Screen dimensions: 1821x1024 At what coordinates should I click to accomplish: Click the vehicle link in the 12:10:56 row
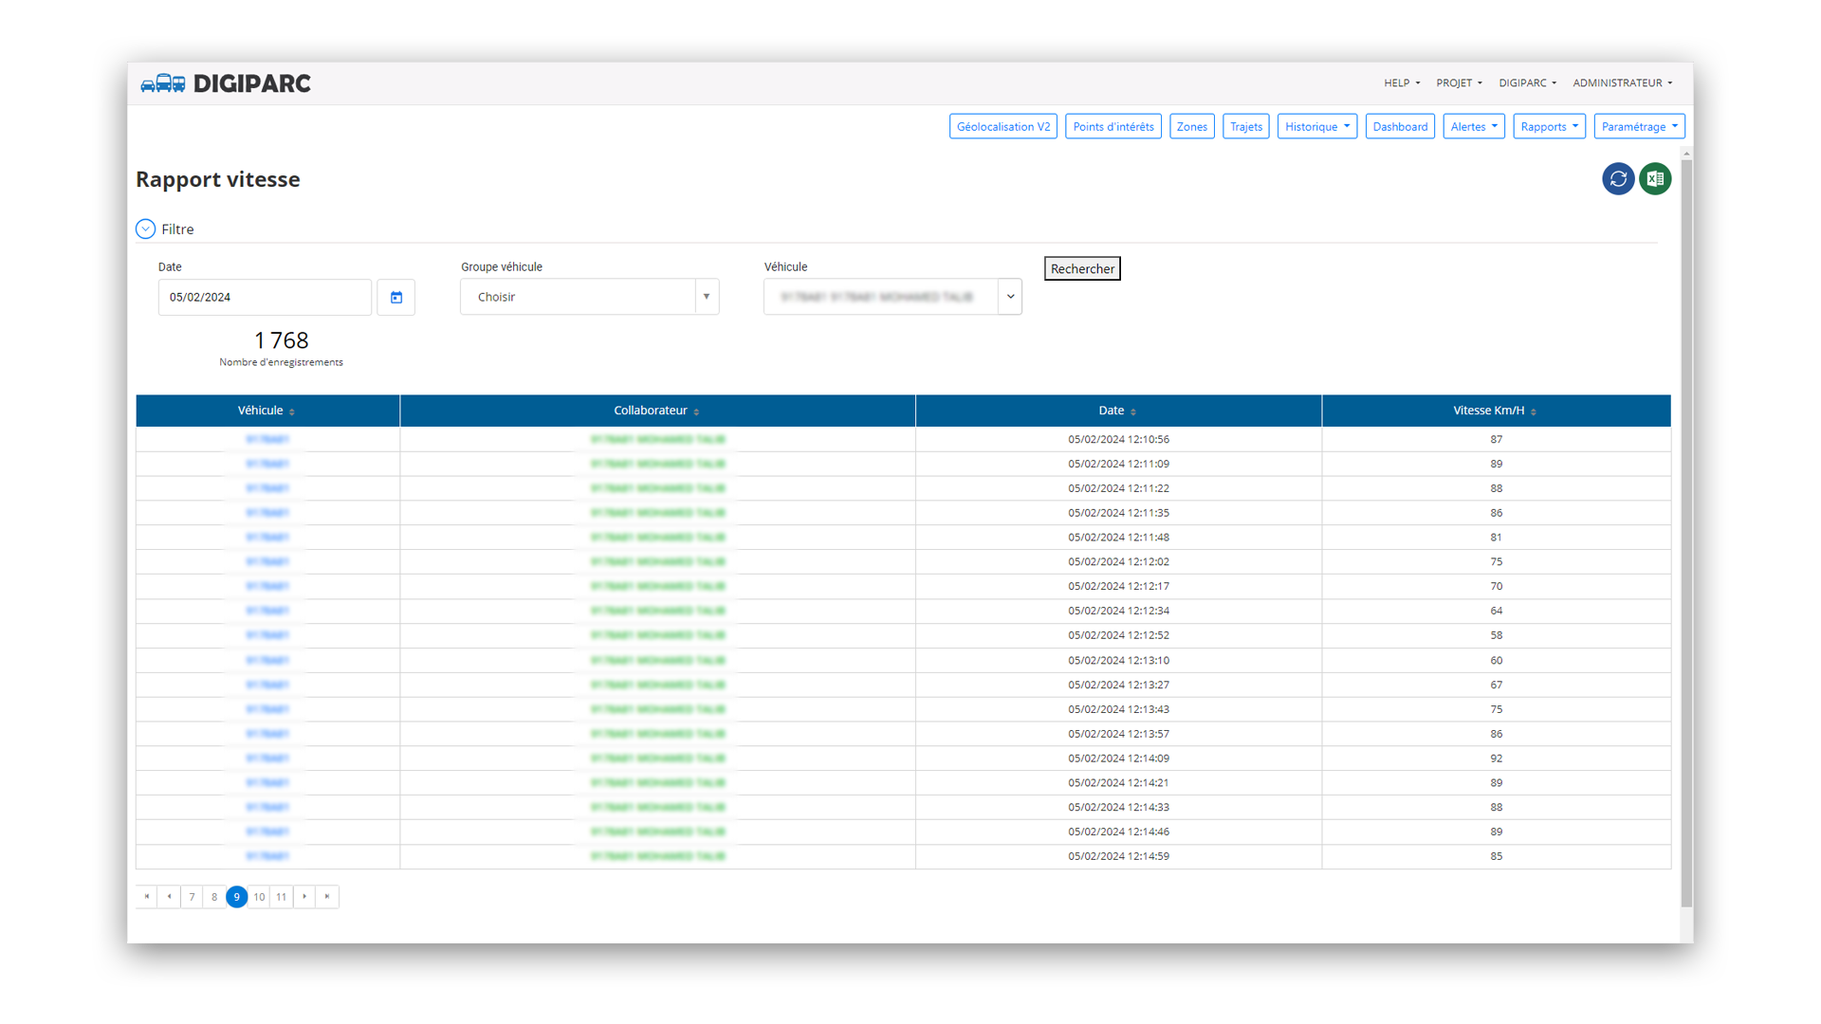coord(267,440)
